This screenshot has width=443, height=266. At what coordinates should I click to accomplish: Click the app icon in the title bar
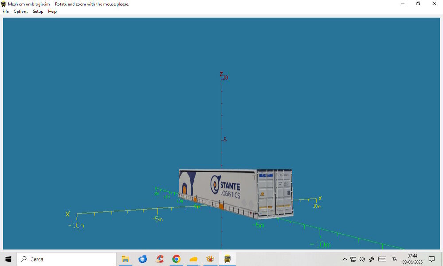click(x=4, y=4)
